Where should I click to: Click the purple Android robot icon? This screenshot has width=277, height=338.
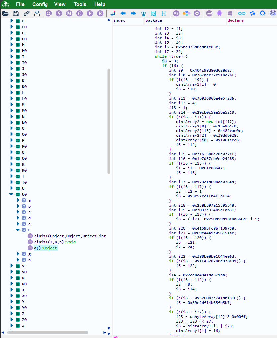pyautogui.click(x=219, y=13)
